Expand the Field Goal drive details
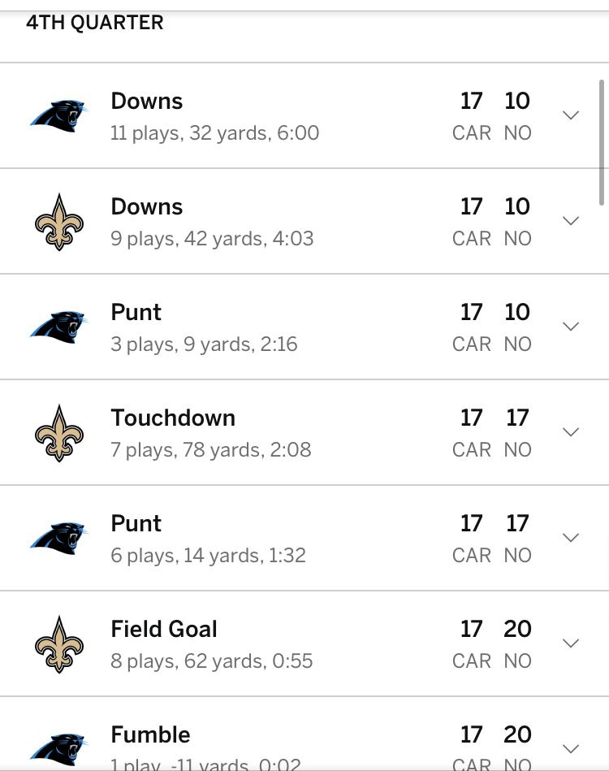 point(571,643)
